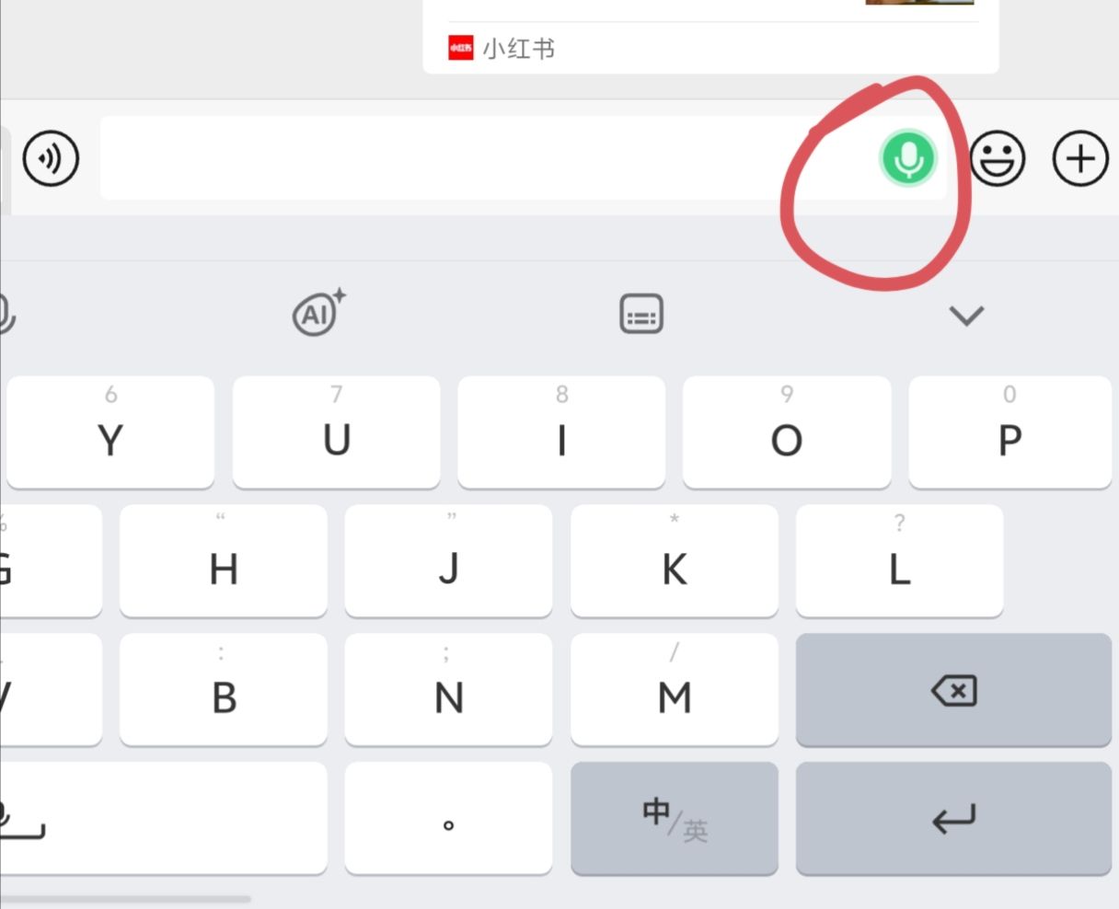
Task: Tap the Y key
Action: tap(110, 432)
